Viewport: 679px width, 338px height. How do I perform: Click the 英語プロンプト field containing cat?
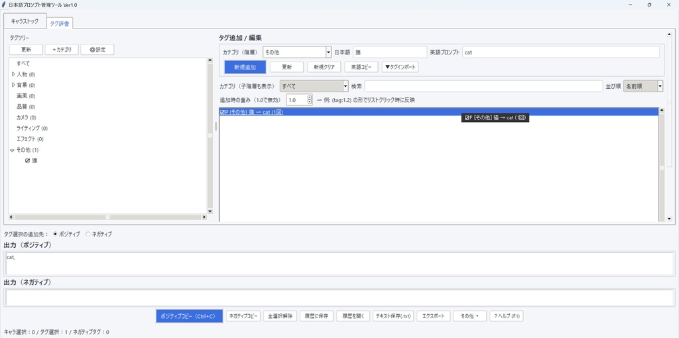point(561,52)
